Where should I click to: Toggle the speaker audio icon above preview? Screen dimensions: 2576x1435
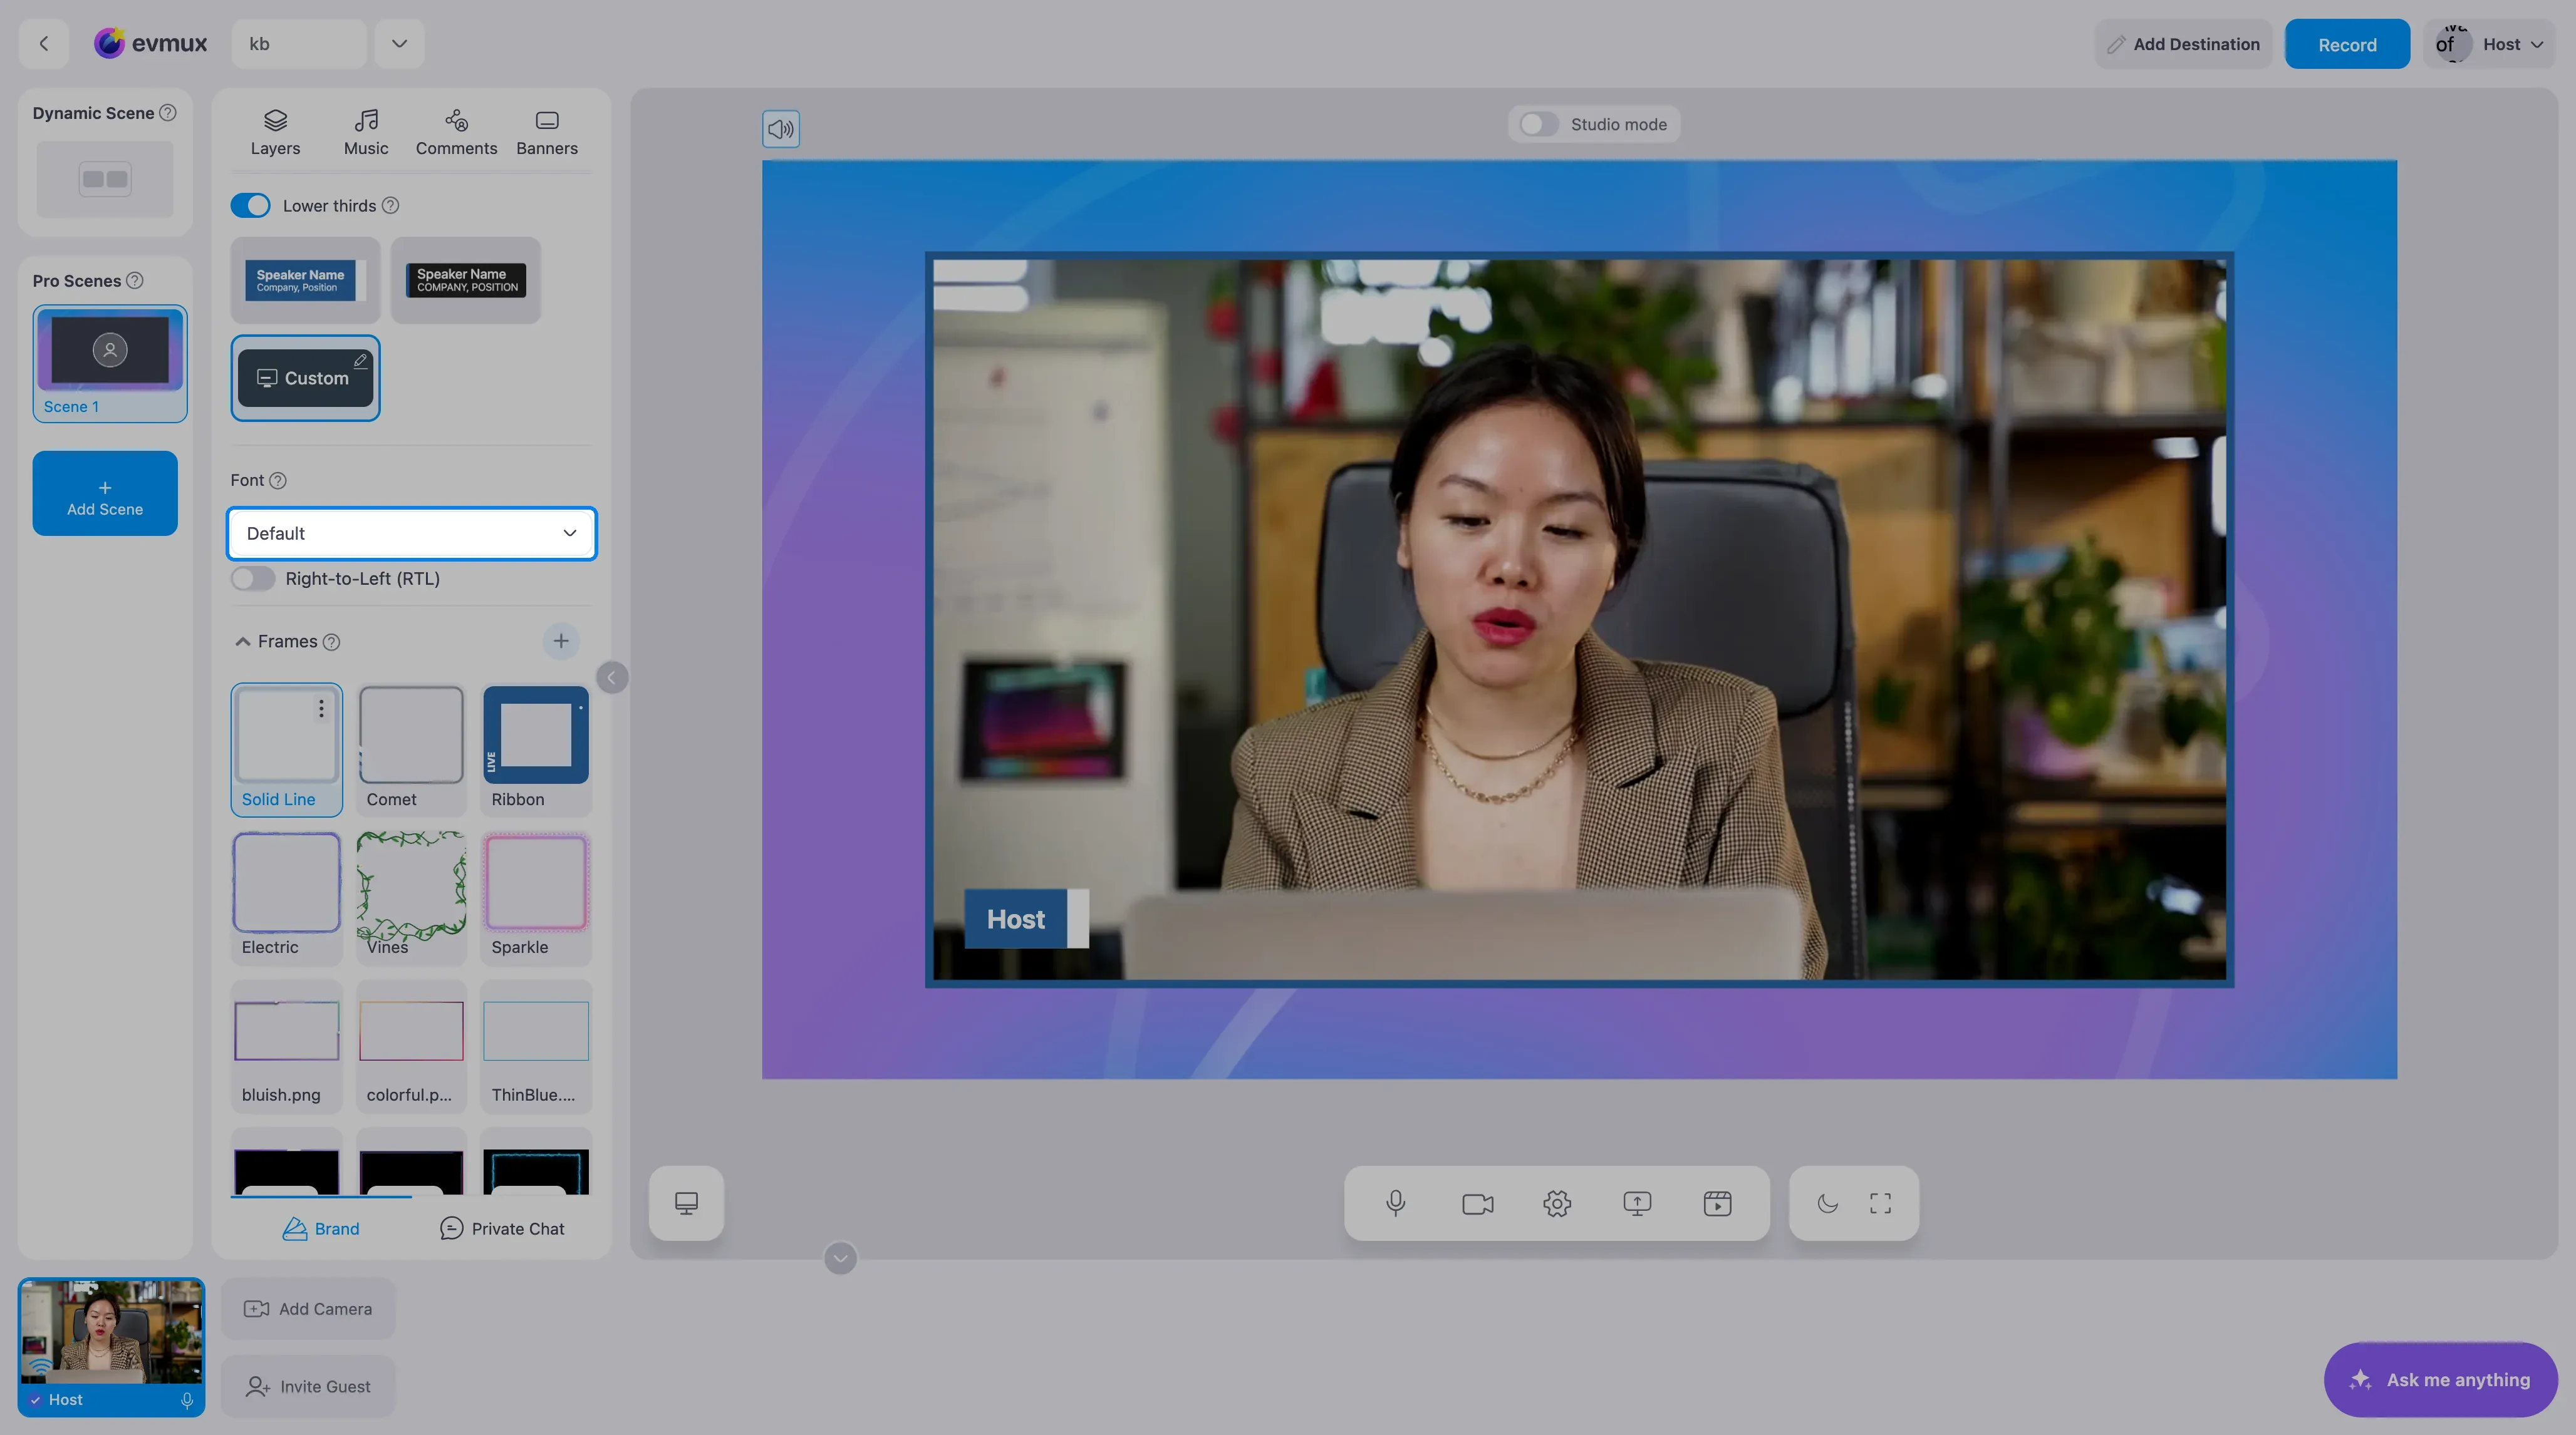pyautogui.click(x=780, y=129)
